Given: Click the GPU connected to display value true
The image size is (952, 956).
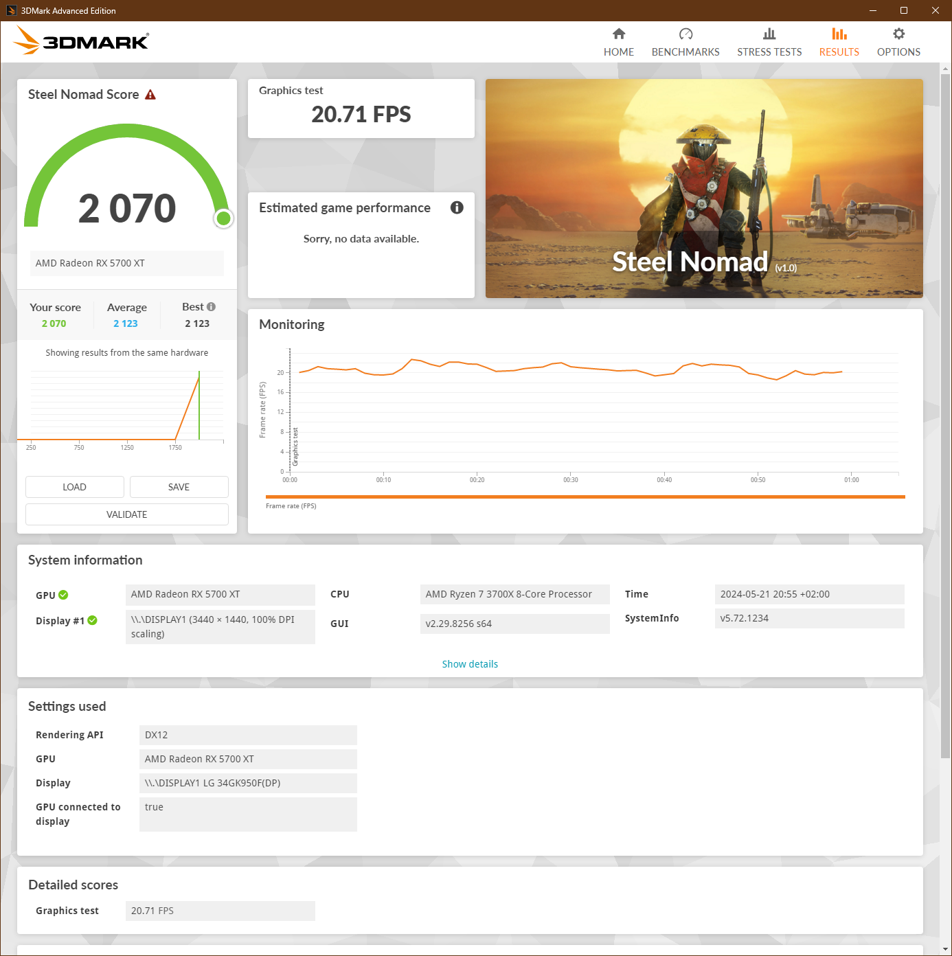Looking at the screenshot, I should tap(248, 815).
